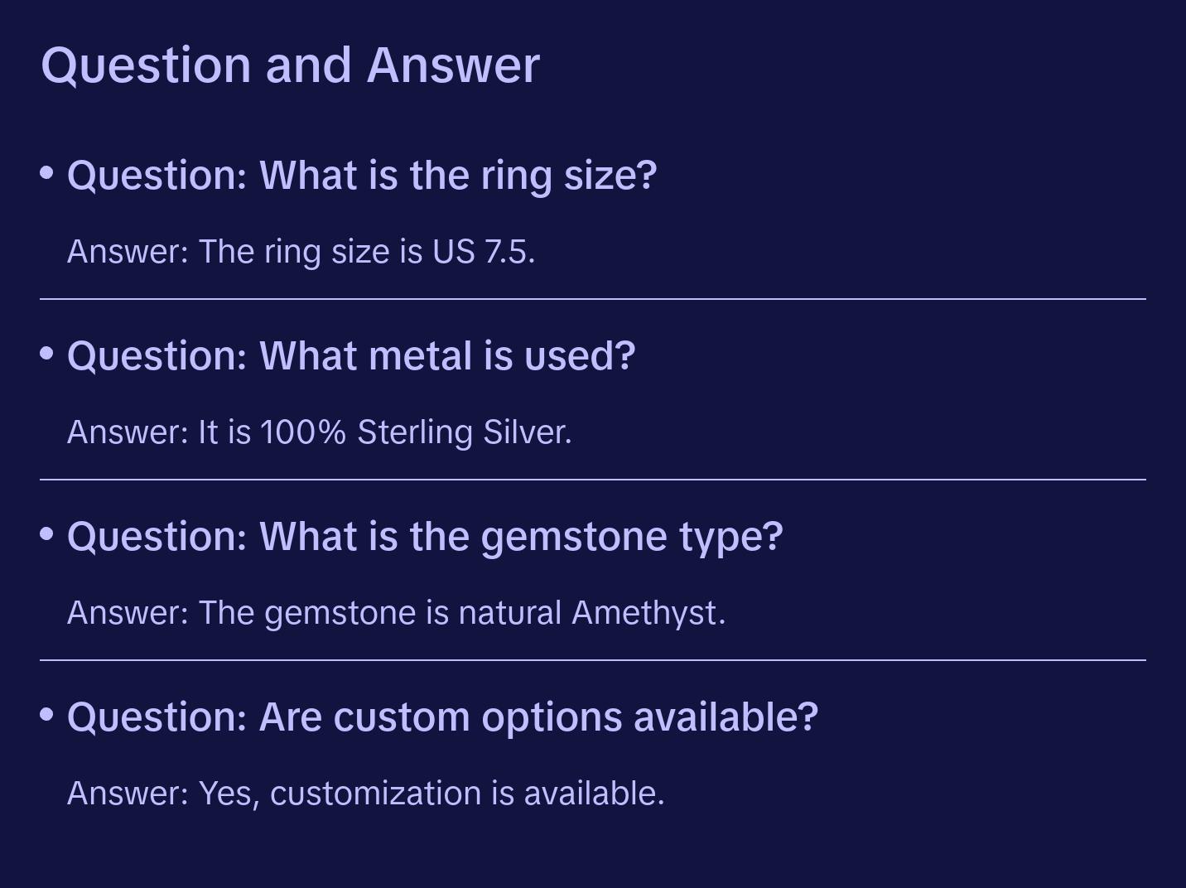The width and height of the screenshot is (1186, 888).
Task: Click the word "customization" in the last answer
Action: [x=376, y=794]
